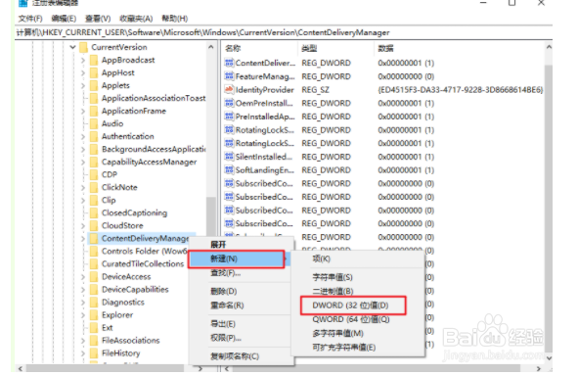The width and height of the screenshot is (578, 376).
Task: Open the 编辑(E) menu
Action: click(x=64, y=19)
